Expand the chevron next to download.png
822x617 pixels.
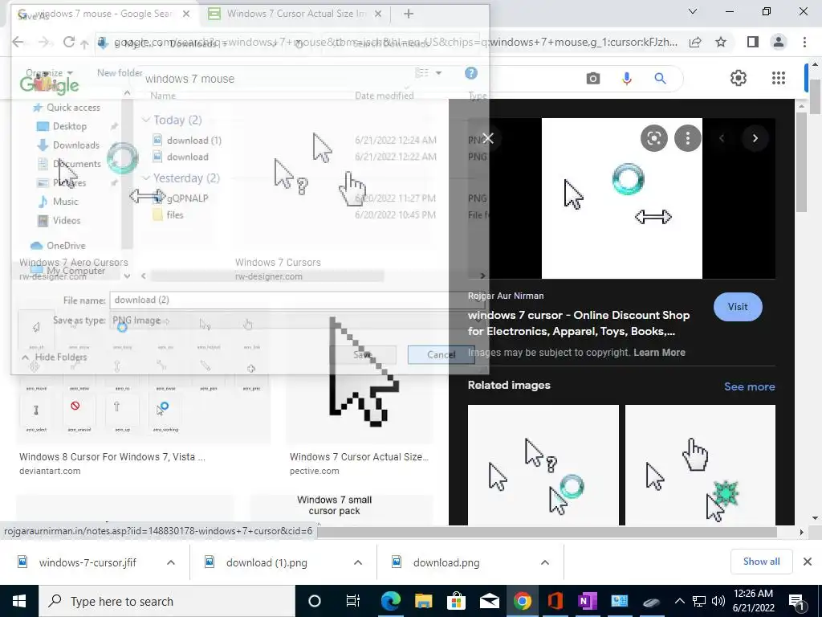(545, 562)
